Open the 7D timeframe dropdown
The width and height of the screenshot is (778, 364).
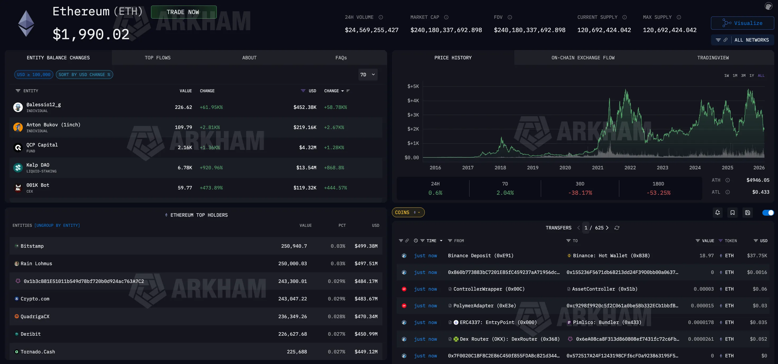point(368,74)
